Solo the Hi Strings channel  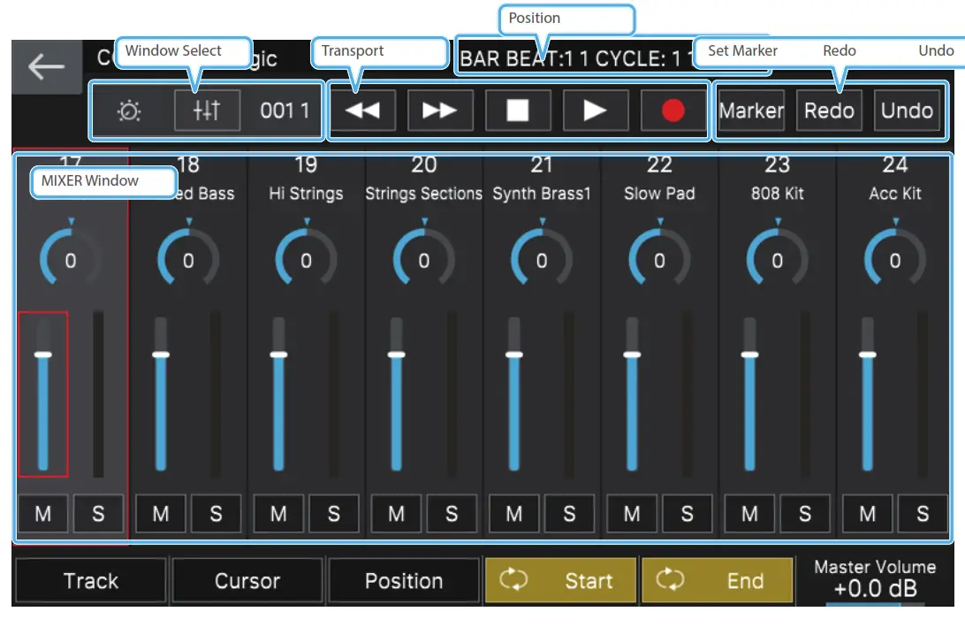[334, 514]
